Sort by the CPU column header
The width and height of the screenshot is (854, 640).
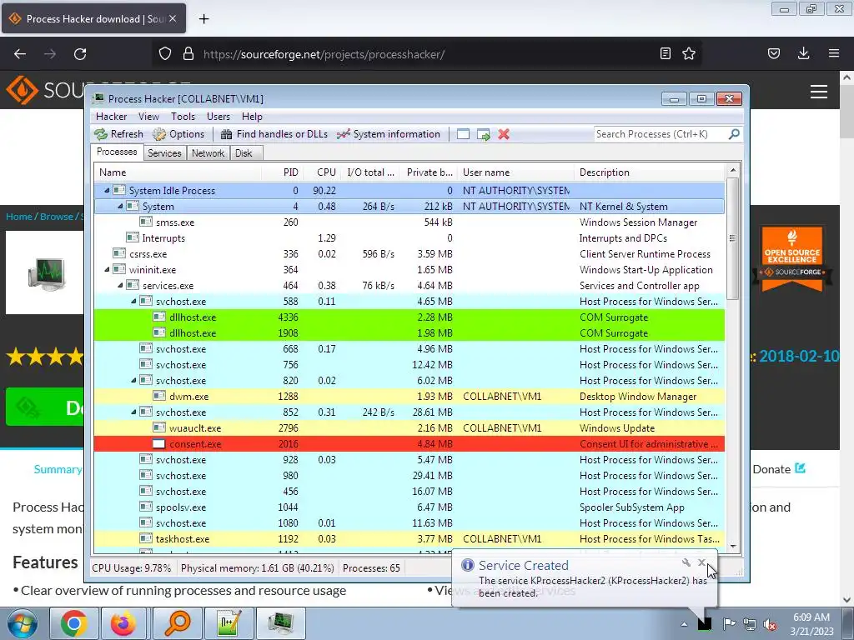click(323, 172)
